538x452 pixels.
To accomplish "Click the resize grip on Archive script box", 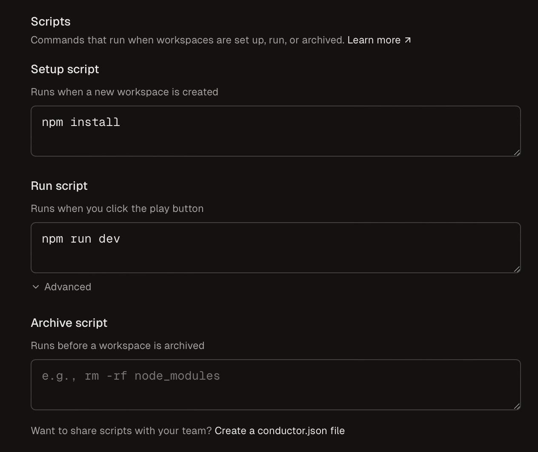I will pyautogui.click(x=517, y=406).
